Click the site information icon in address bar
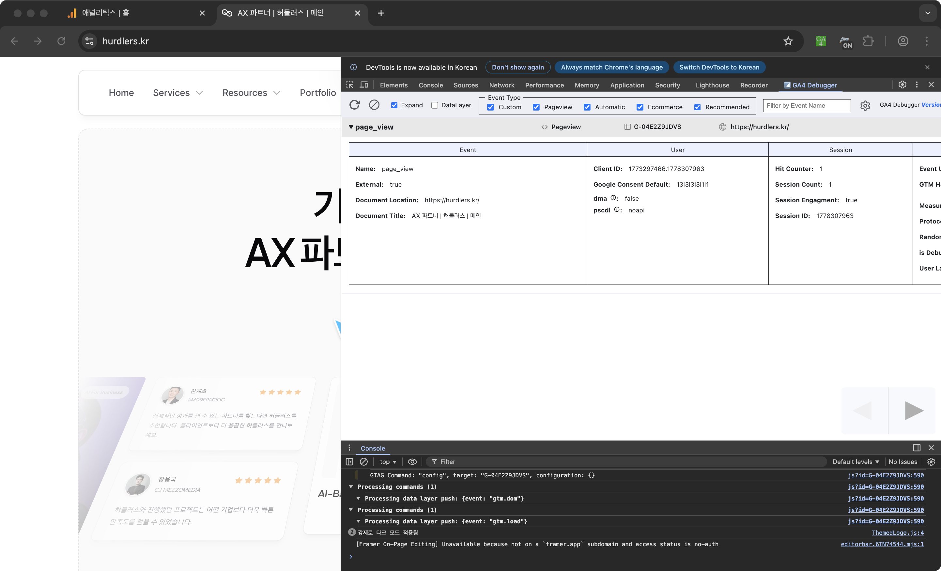941x571 pixels. (x=89, y=41)
